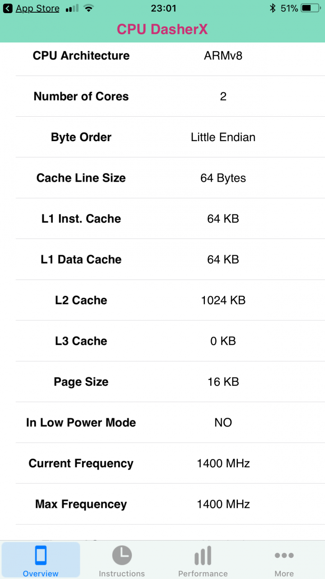The height and width of the screenshot is (579, 325).
Task: Open the Instructions clock icon
Action: click(x=122, y=555)
